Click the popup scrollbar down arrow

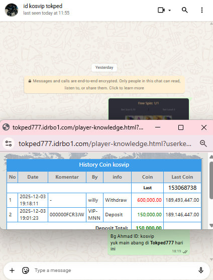pyautogui.click(x=211, y=225)
